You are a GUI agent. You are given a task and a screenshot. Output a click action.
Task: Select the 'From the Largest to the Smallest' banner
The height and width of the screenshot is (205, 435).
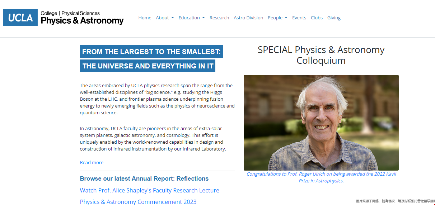(x=151, y=52)
